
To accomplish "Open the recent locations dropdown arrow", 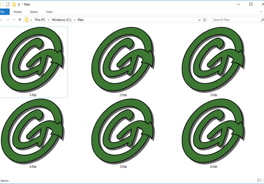I will [14, 20].
